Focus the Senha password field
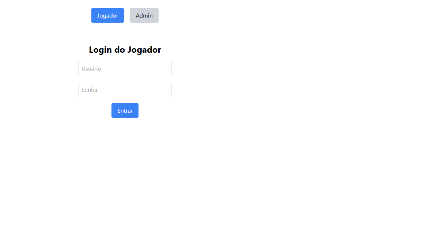 coord(125,90)
